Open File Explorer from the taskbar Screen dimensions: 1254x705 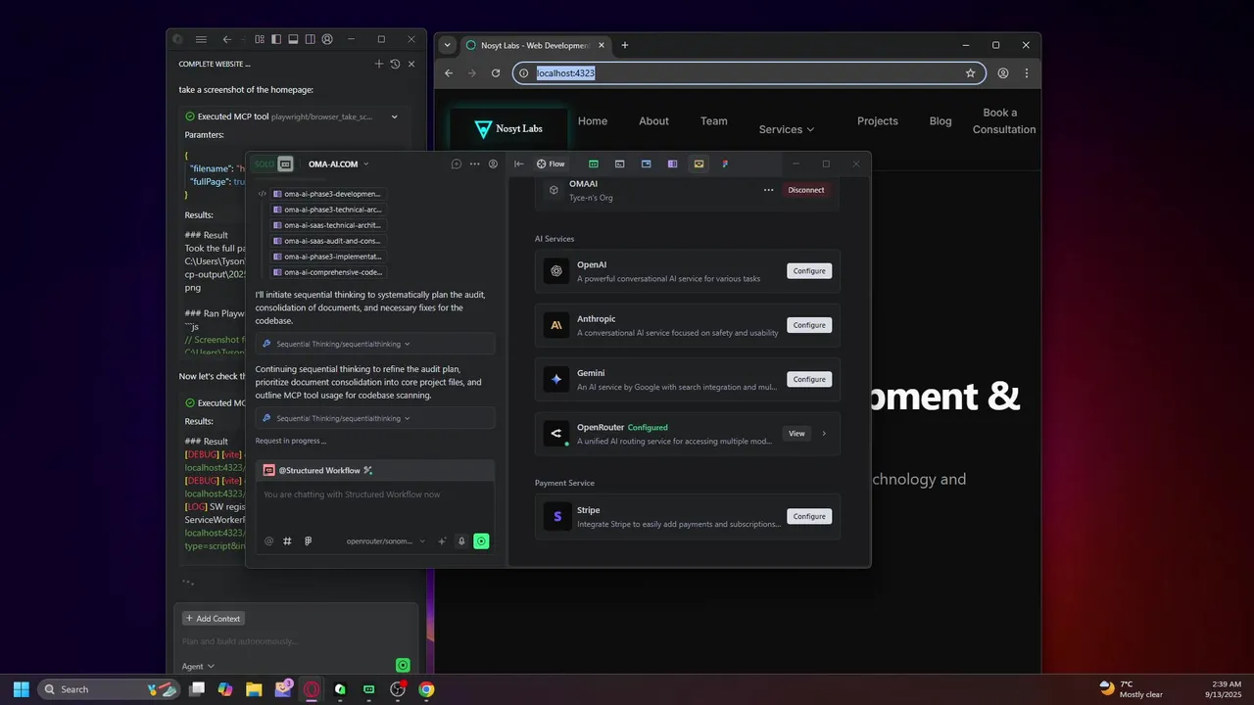tap(254, 689)
